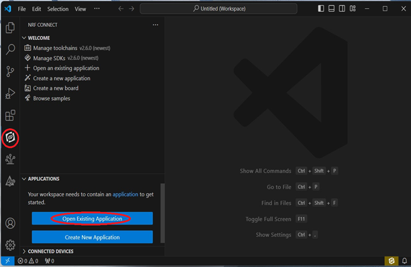The image size is (411, 267).
Task: Open the Manage gear icon
Action: tap(10, 245)
